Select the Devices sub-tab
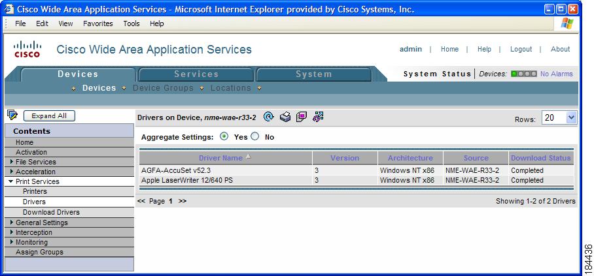The image size is (594, 276). click(x=99, y=88)
